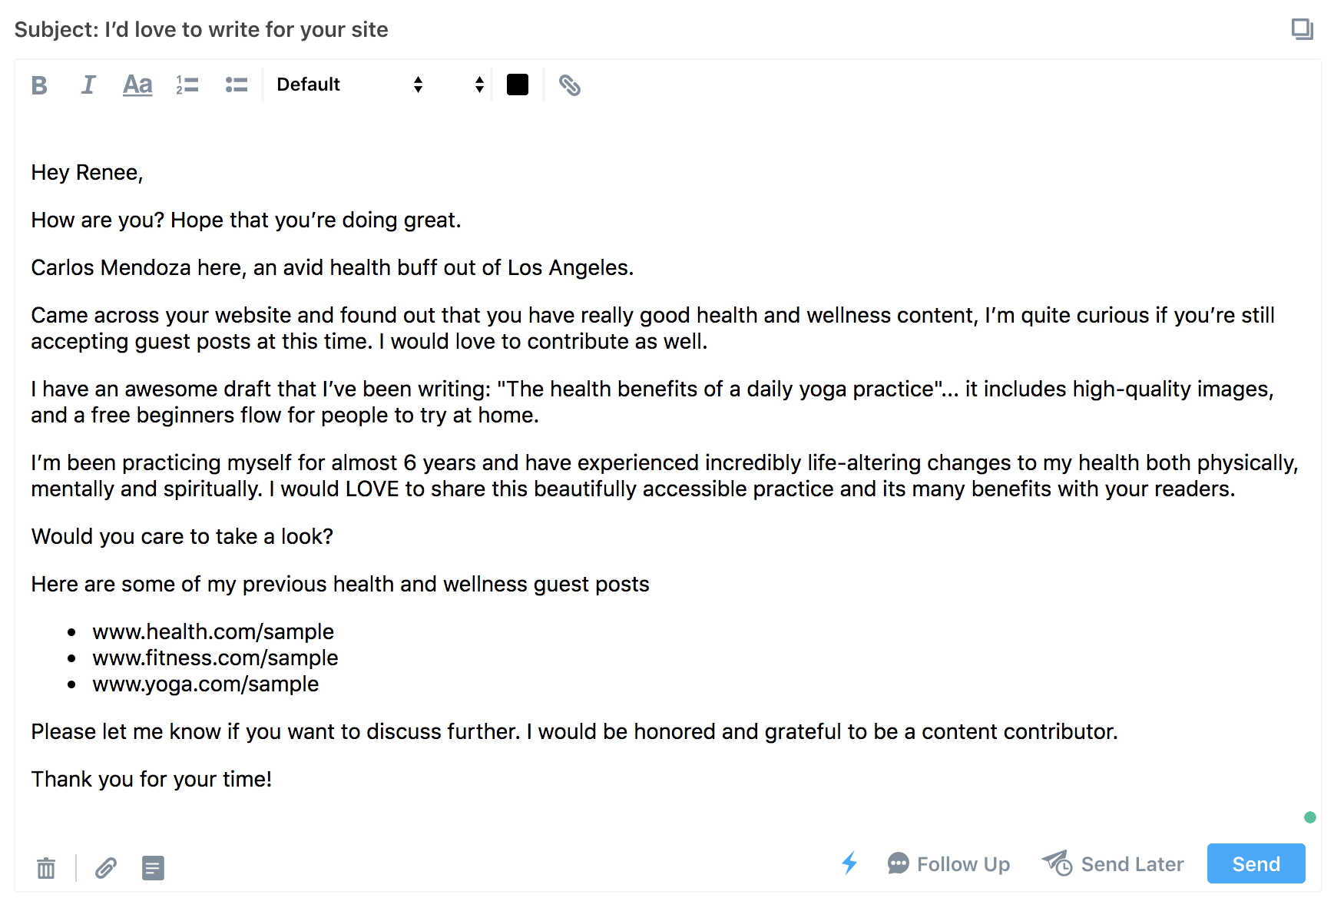
Task: Attach a file with paperclip icon
Action: point(106,868)
